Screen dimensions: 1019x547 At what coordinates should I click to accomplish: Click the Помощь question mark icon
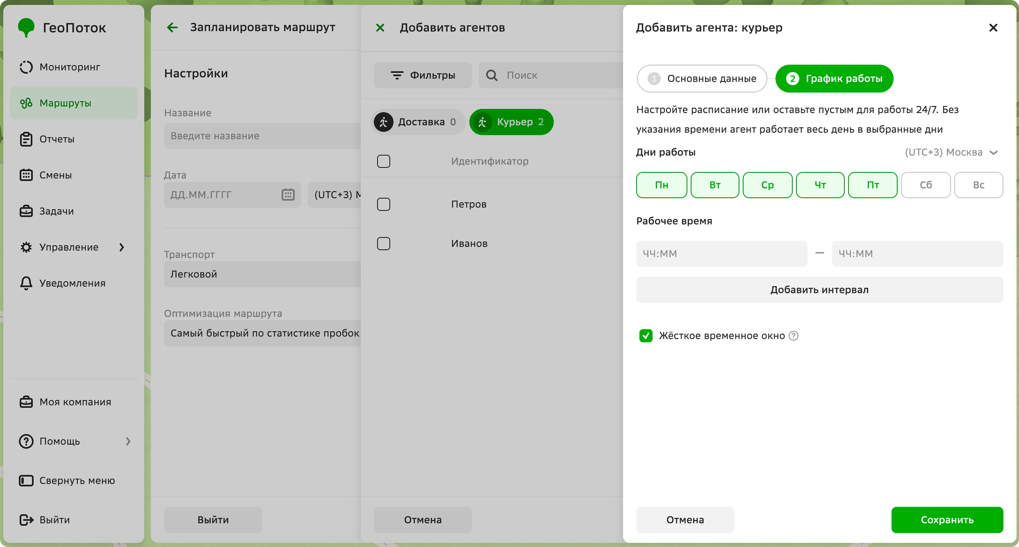[26, 441]
